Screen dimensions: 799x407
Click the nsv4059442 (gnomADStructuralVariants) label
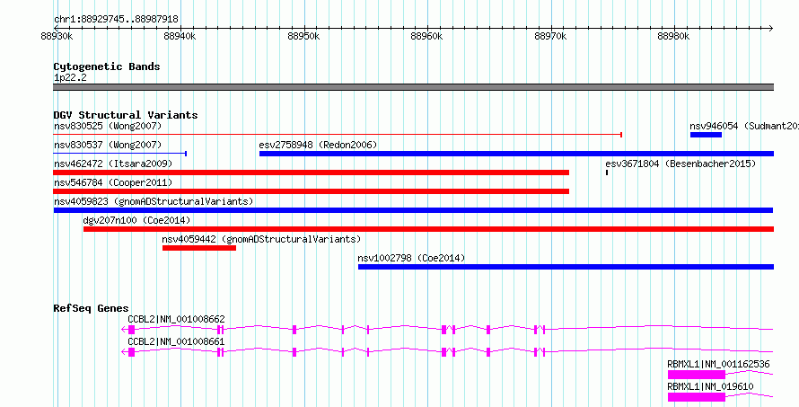[x=261, y=239]
